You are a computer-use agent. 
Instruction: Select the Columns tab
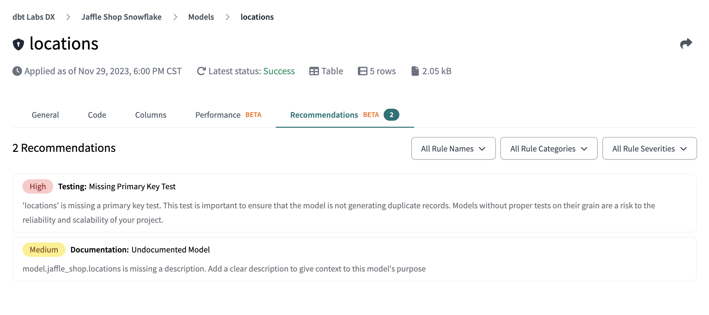tap(151, 115)
